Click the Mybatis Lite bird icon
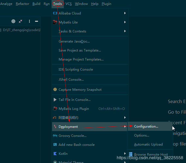 (x=55, y=22)
